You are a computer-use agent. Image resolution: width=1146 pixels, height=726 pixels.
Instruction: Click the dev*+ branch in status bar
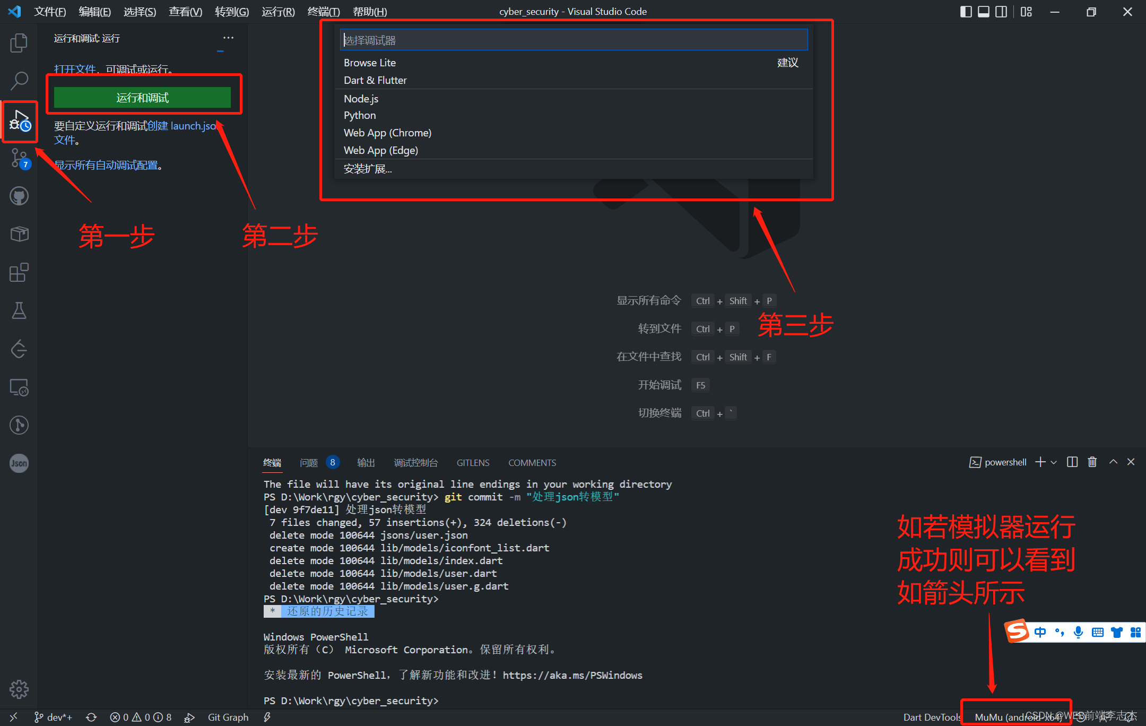(53, 717)
